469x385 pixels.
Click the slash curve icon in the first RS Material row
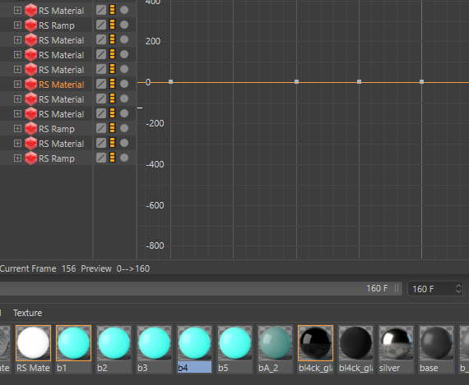click(x=101, y=10)
